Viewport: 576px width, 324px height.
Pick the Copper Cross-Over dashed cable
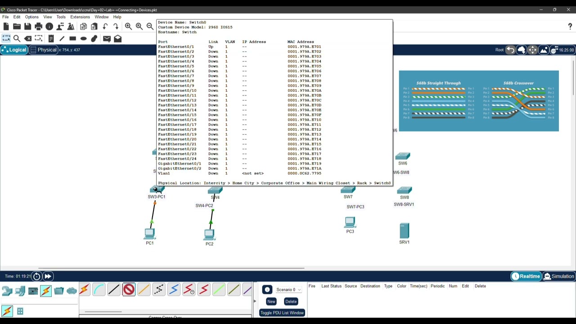click(x=158, y=289)
